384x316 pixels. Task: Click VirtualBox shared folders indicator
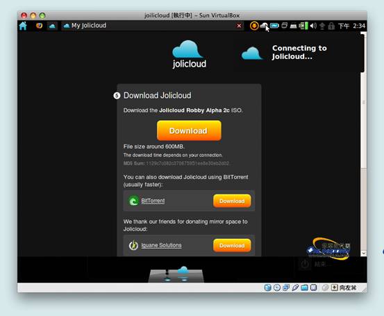pos(304,288)
